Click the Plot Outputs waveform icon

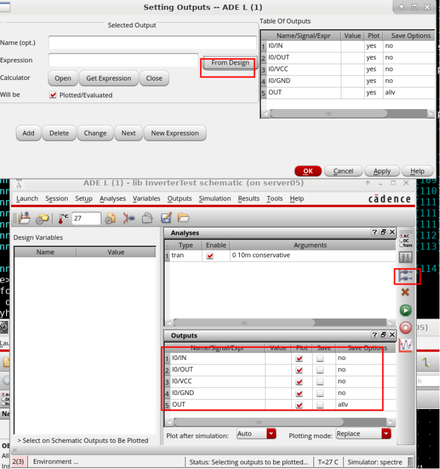[406, 345]
